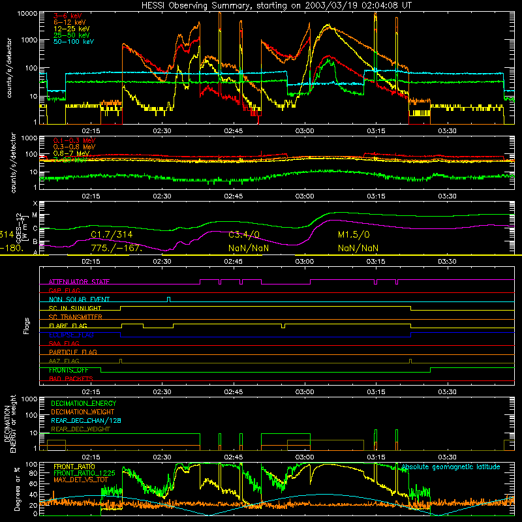Click the C3.4/0 flare annotation

click(244, 235)
